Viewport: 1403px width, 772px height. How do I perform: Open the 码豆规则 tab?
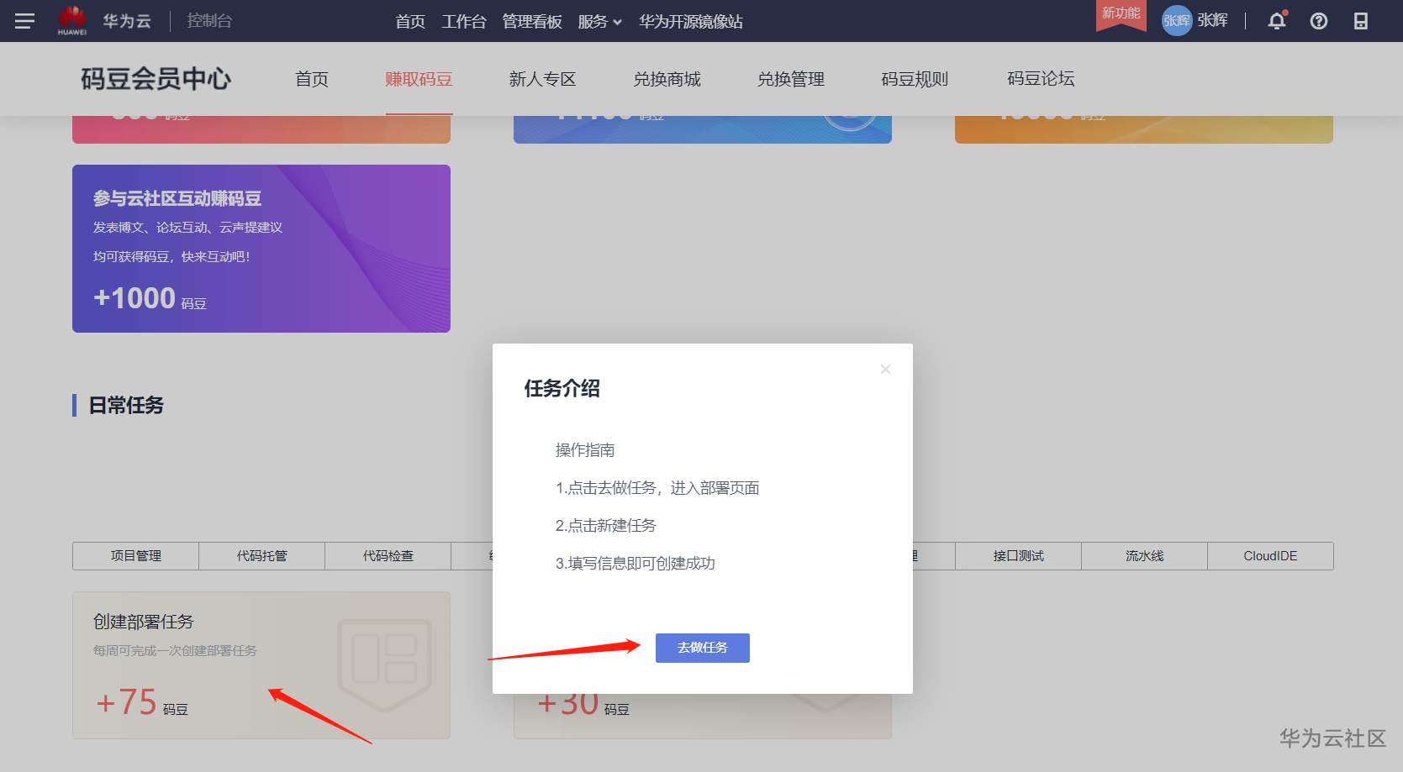pos(915,79)
